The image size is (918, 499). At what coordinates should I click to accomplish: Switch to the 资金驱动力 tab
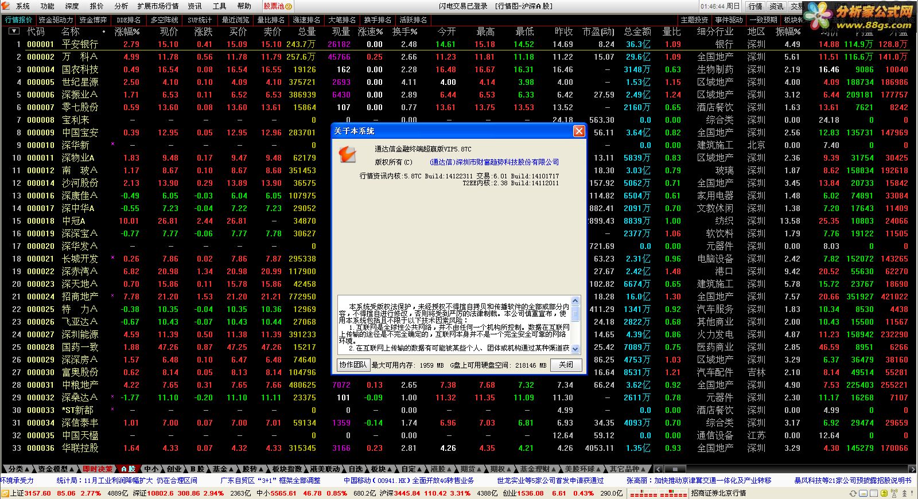56,20
